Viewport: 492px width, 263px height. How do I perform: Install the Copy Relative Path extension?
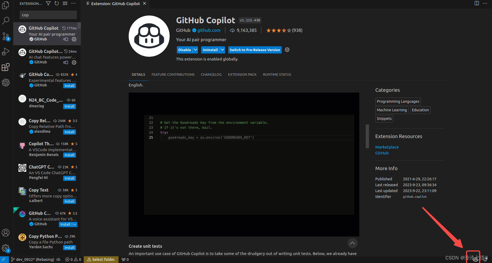point(70,132)
